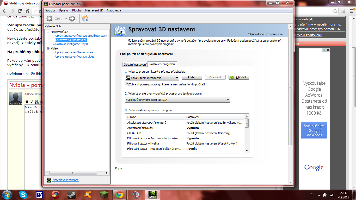Switch to Google Chrome in the taskbar
356x200 pixels.
tap(120, 195)
